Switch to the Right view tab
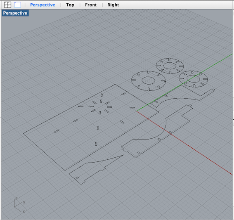Image resolution: width=234 pixels, height=220 pixels. click(x=113, y=5)
